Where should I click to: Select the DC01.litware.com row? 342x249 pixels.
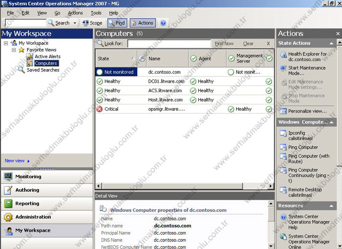[184, 82]
